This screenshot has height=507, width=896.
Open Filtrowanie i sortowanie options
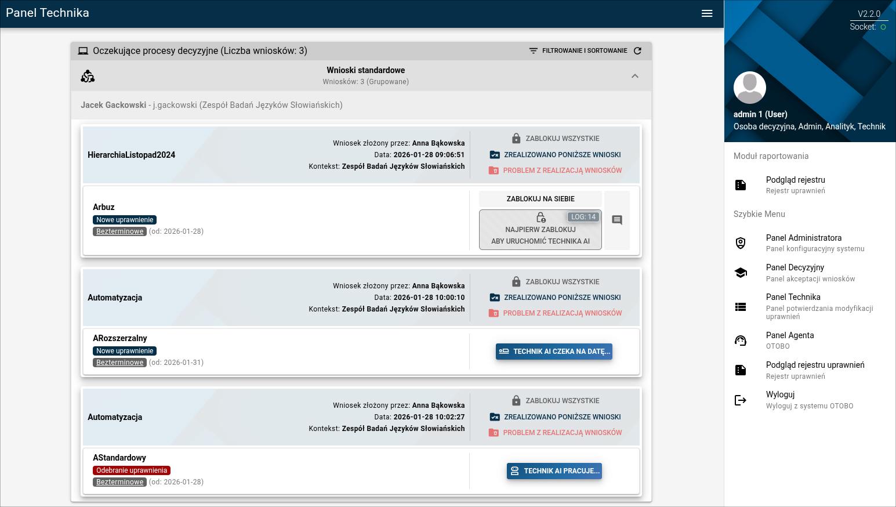click(x=578, y=51)
